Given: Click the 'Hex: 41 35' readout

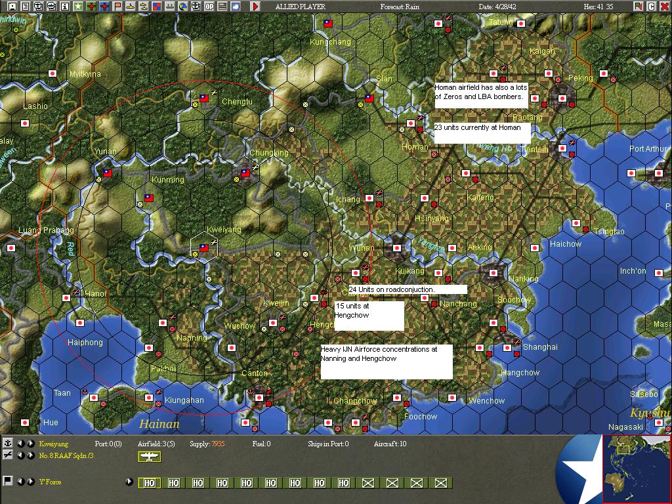Looking at the screenshot, I should click(x=598, y=7).
